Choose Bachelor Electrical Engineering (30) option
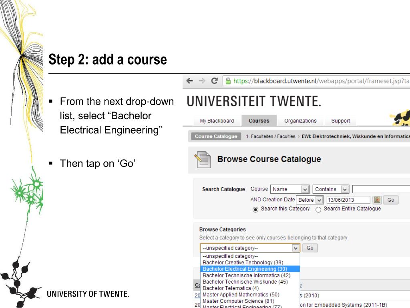 tap(250, 269)
